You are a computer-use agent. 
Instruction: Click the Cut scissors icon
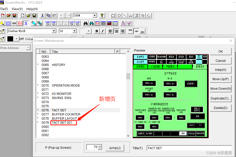point(42,15)
